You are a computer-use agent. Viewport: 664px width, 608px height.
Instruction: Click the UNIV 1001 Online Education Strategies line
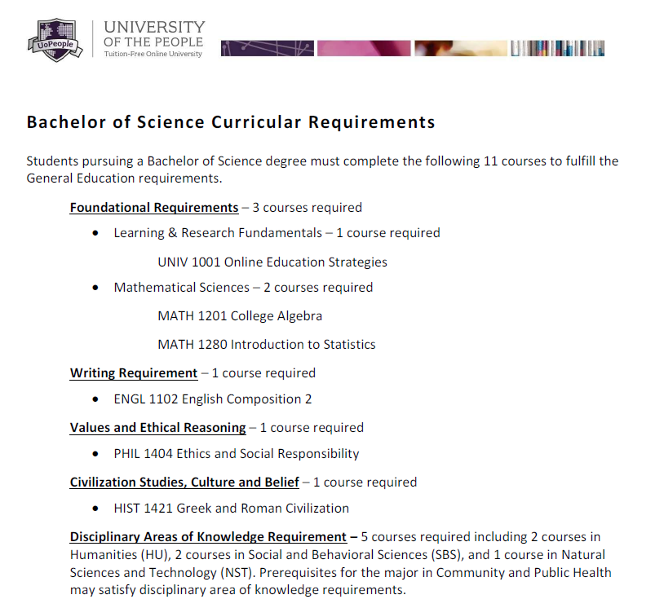[272, 262]
